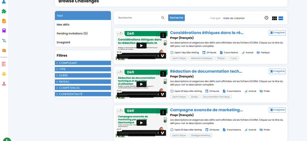Open the orange flame document sidebar icon
307x141 pixels.
click(4, 21)
